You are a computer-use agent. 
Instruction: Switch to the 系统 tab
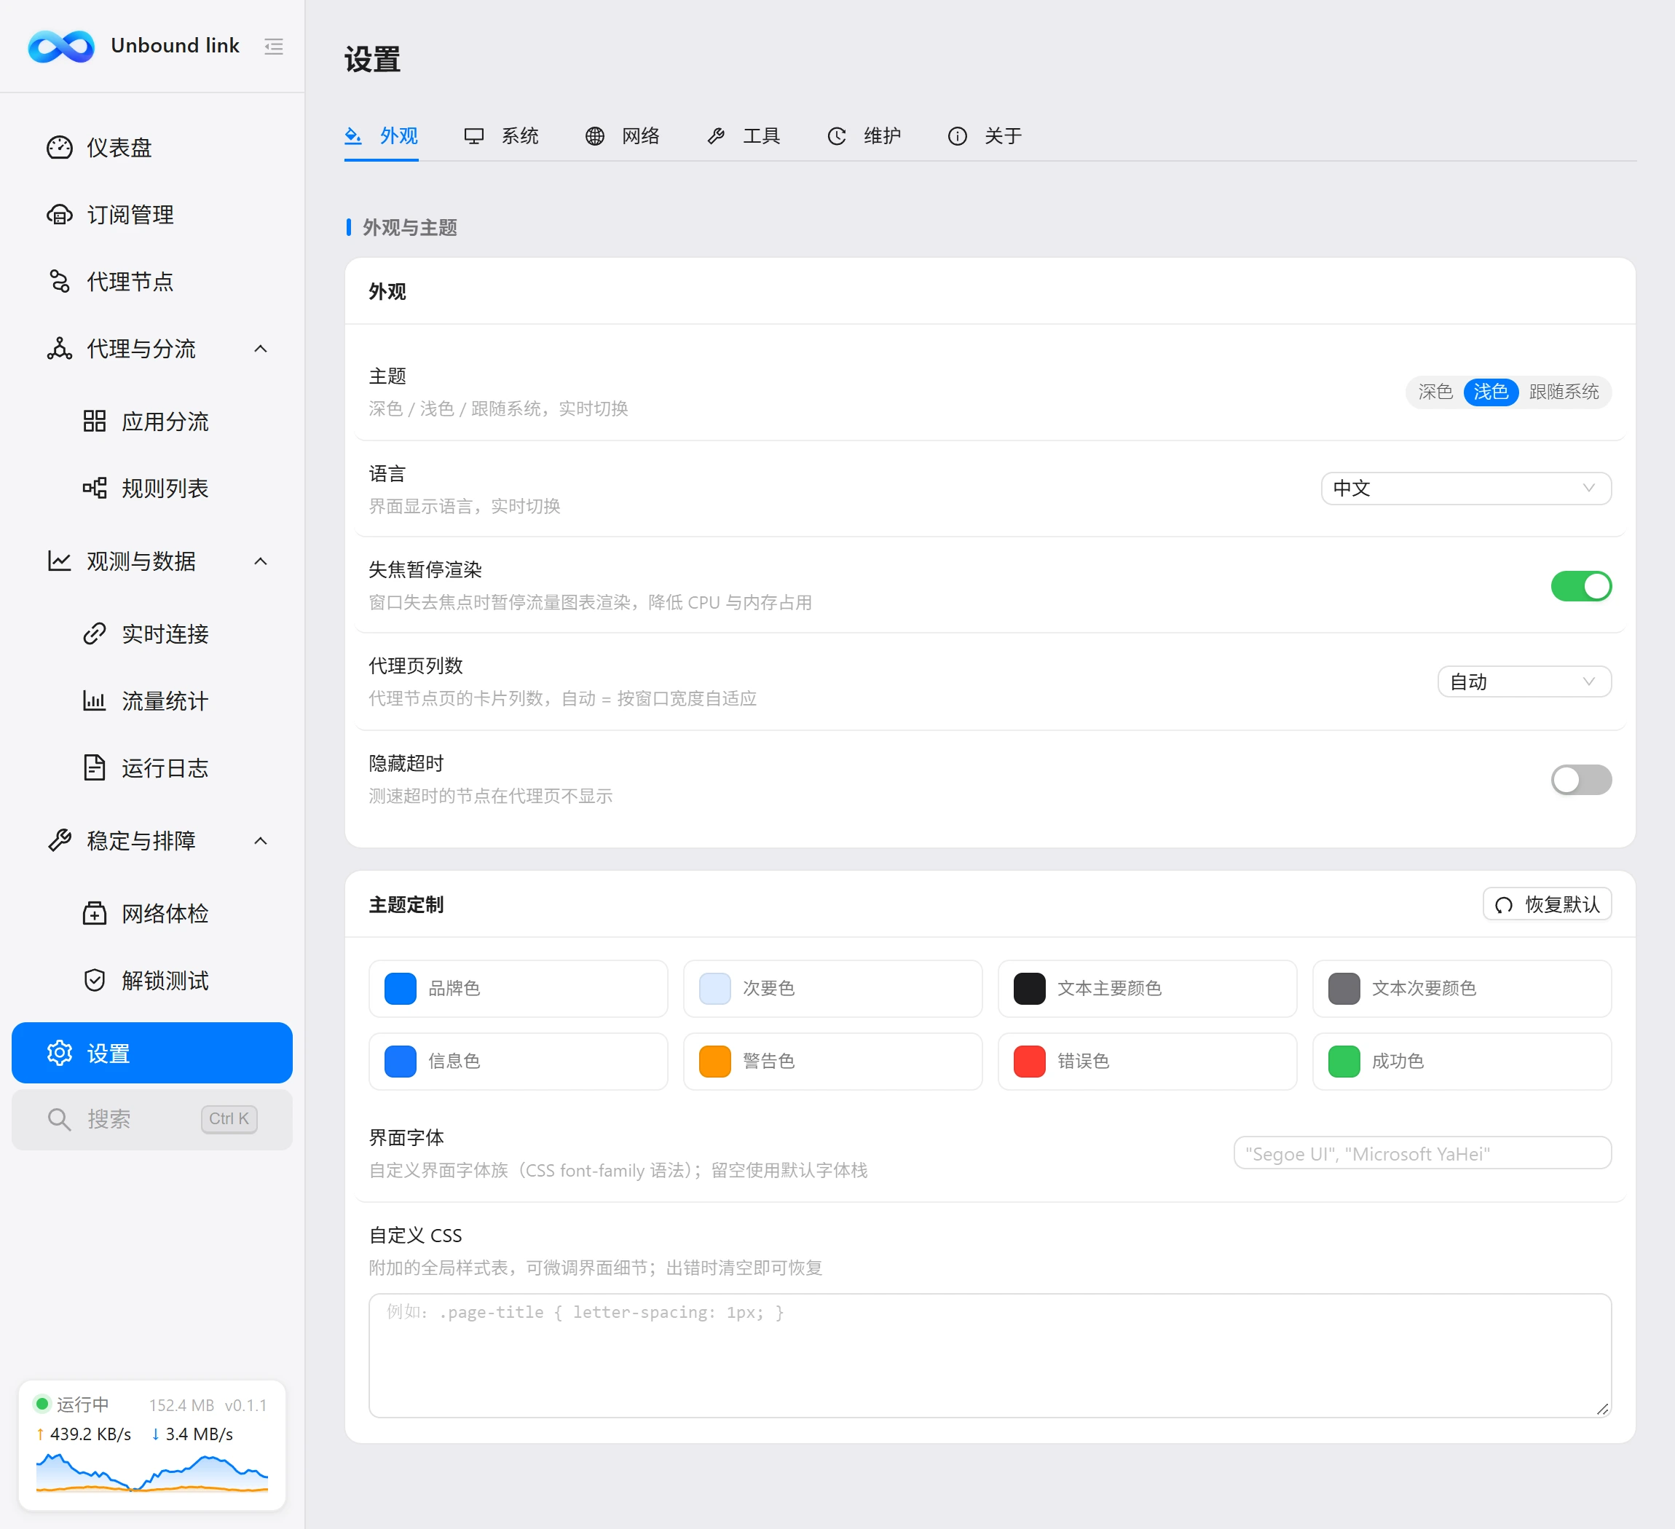coord(502,136)
